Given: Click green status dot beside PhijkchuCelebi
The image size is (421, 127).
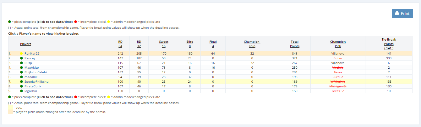Looking at the screenshot, I should 21,72.
